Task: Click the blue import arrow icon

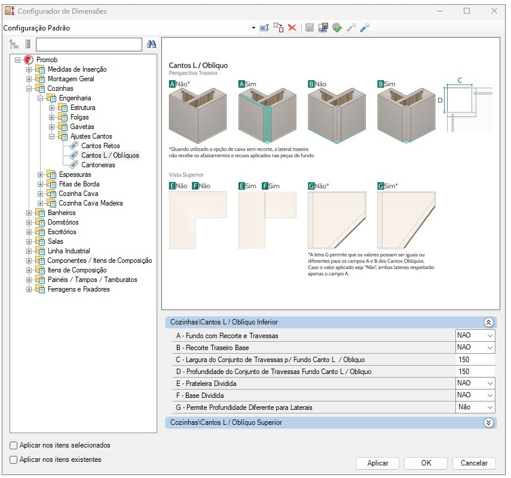Action: click(x=365, y=27)
